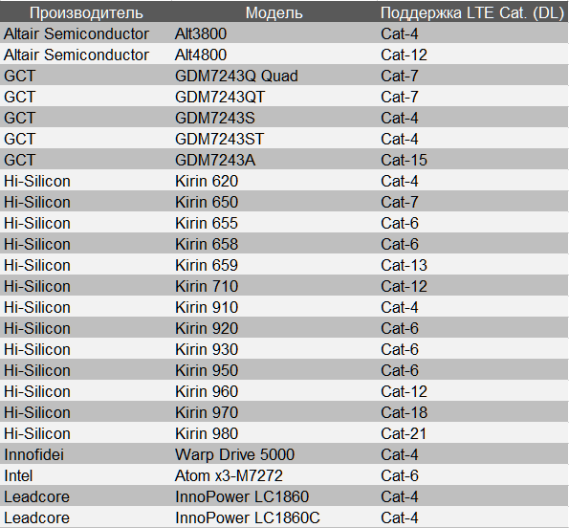
Task: Click the Производитель column header
Action: click(x=86, y=13)
